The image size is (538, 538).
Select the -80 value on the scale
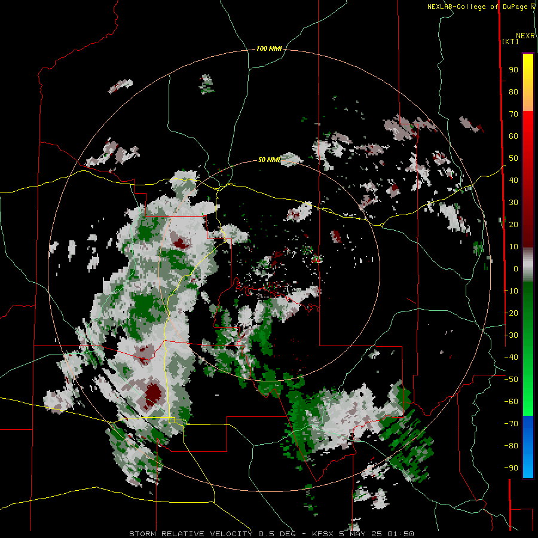coord(511,446)
